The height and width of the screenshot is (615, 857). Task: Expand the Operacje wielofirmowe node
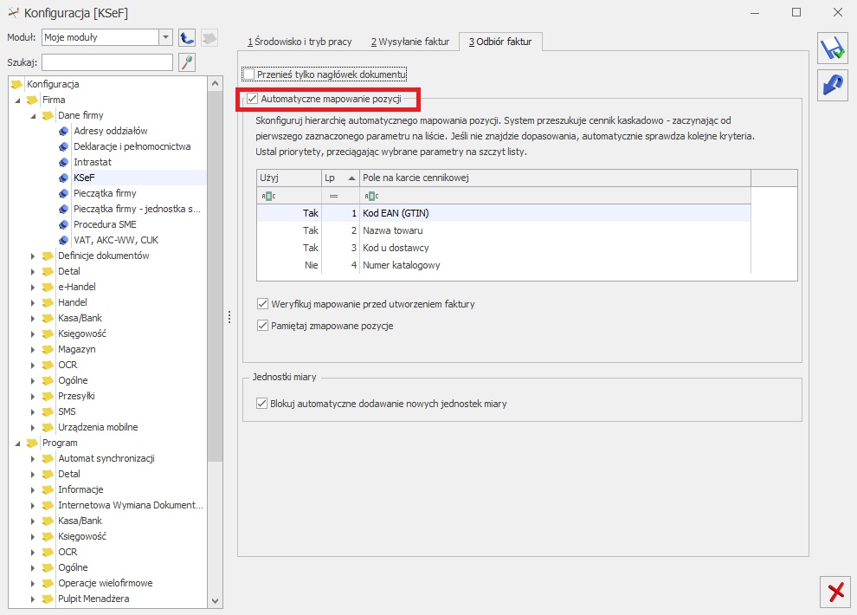coord(33,583)
